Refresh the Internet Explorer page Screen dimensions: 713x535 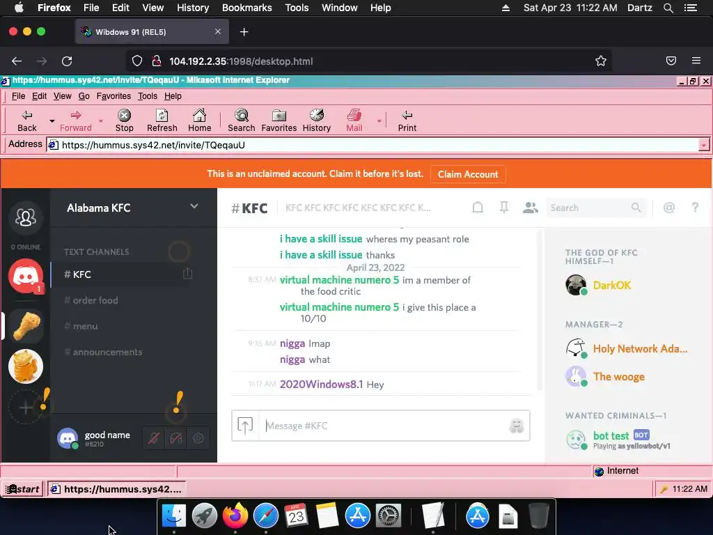coord(162,121)
